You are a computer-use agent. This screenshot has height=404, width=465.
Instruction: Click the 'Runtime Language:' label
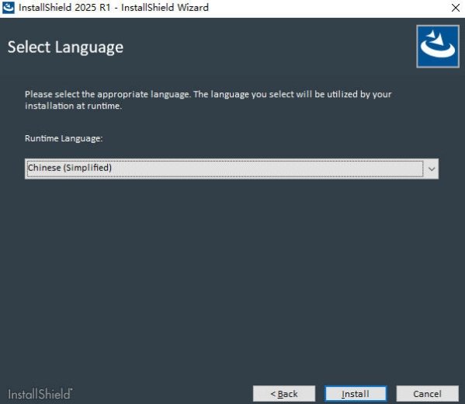(x=64, y=138)
